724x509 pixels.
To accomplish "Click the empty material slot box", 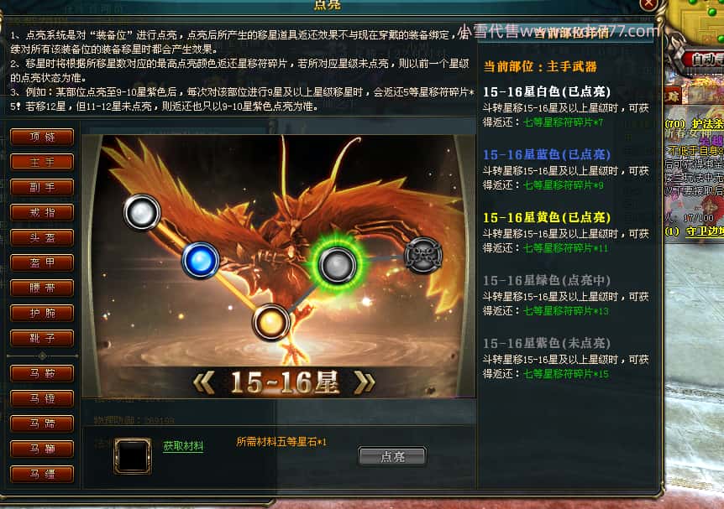I will 133,455.
